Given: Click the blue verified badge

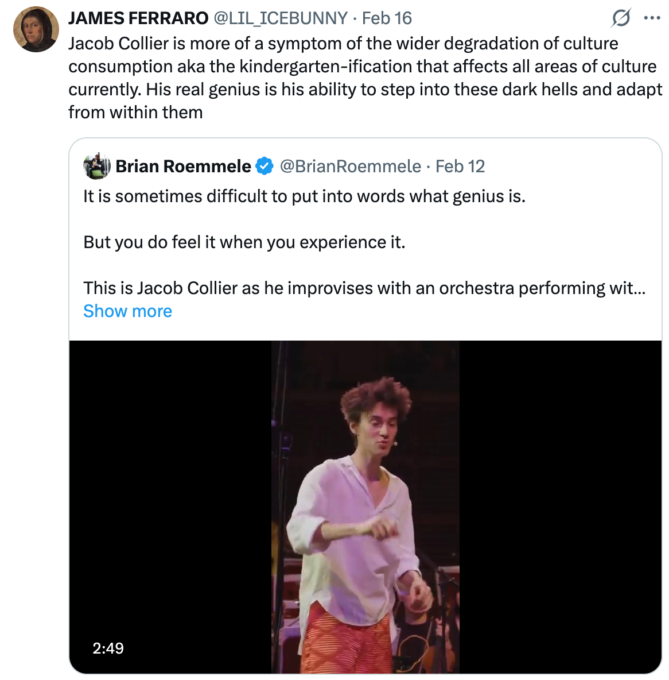Looking at the screenshot, I should [x=264, y=167].
